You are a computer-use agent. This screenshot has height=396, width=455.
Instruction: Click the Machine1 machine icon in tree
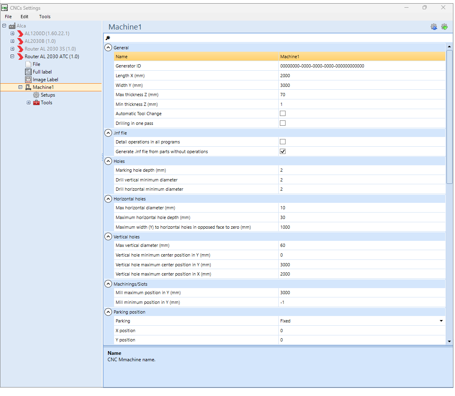(28, 87)
